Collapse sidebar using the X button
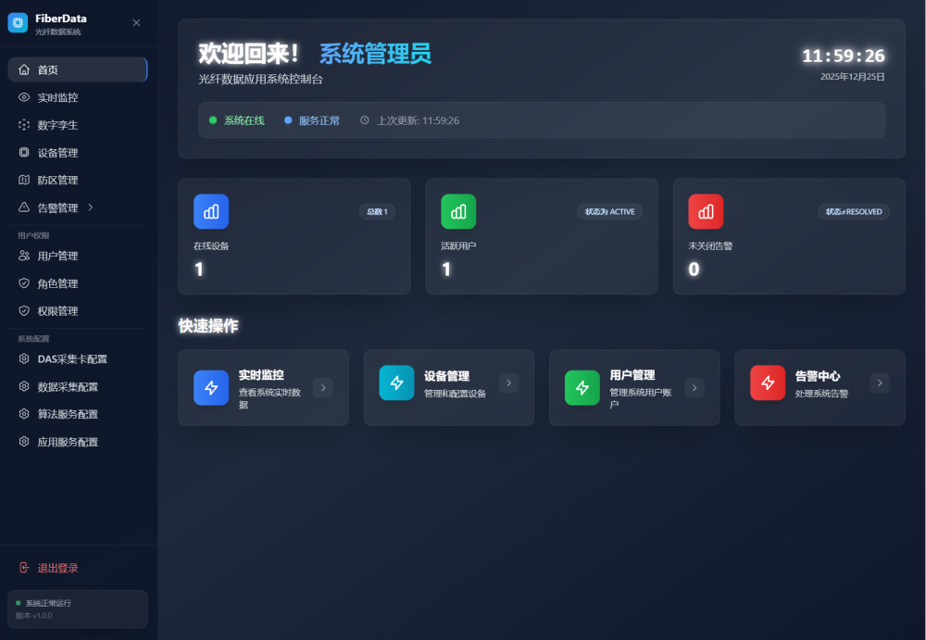Screen dimensions: 926x640 136,23
